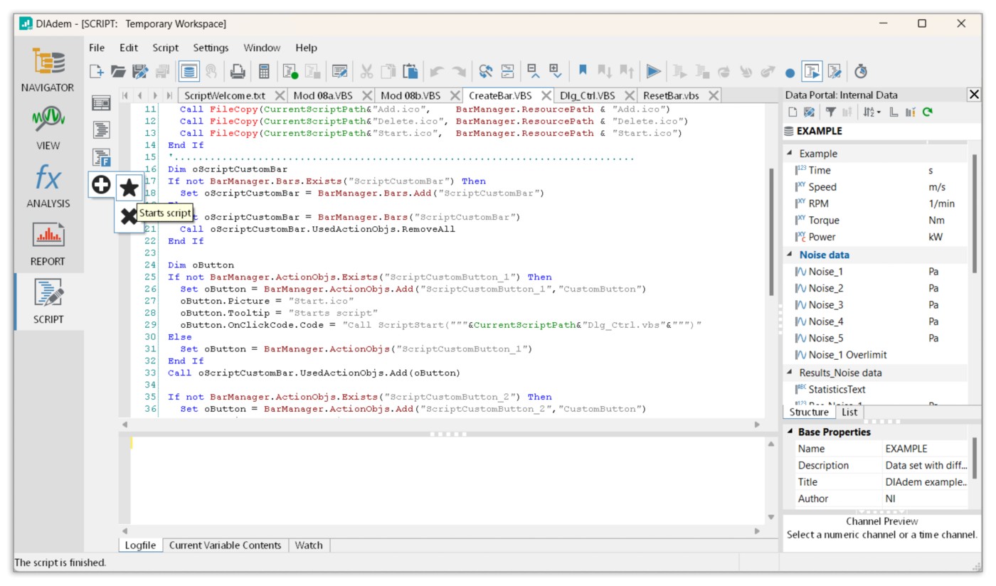
Task: Click the calculator icon in the toolbar
Action: pos(264,71)
